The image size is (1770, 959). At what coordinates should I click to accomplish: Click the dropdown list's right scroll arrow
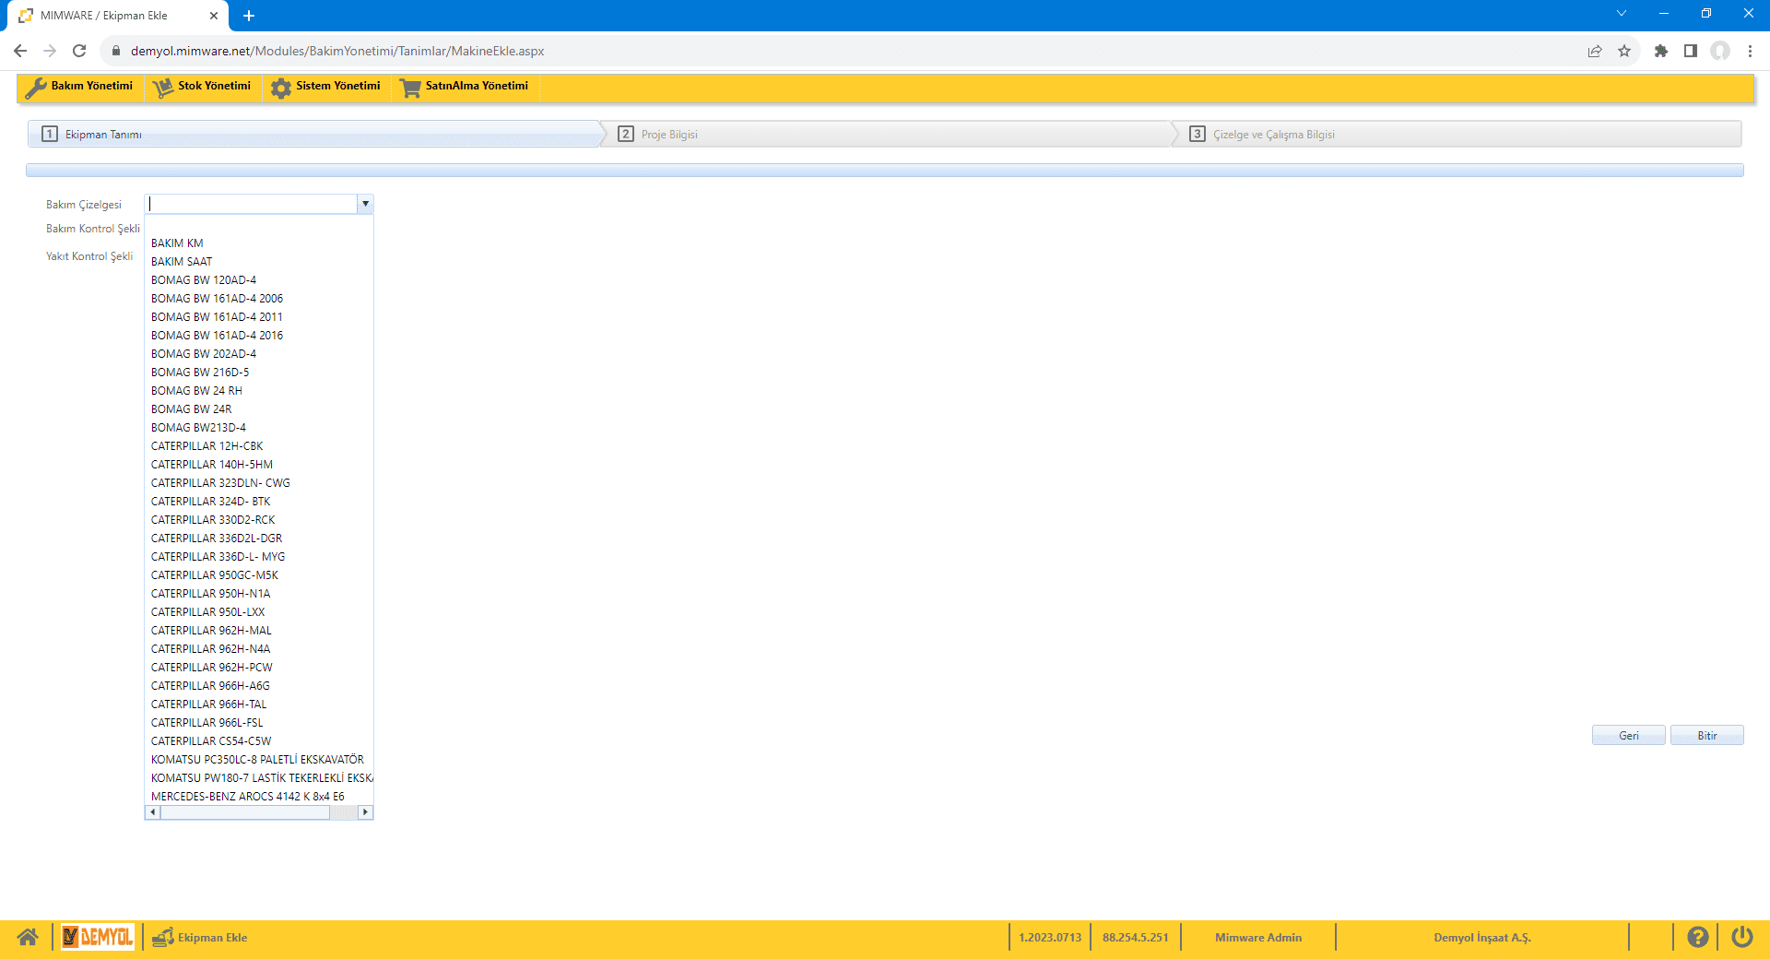coord(365,812)
